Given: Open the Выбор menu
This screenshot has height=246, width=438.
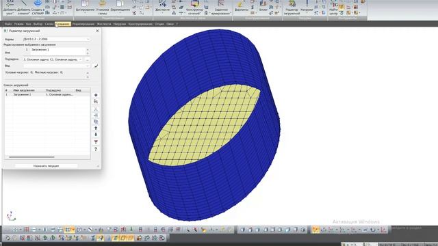Looking at the screenshot, I should (x=38, y=24).
